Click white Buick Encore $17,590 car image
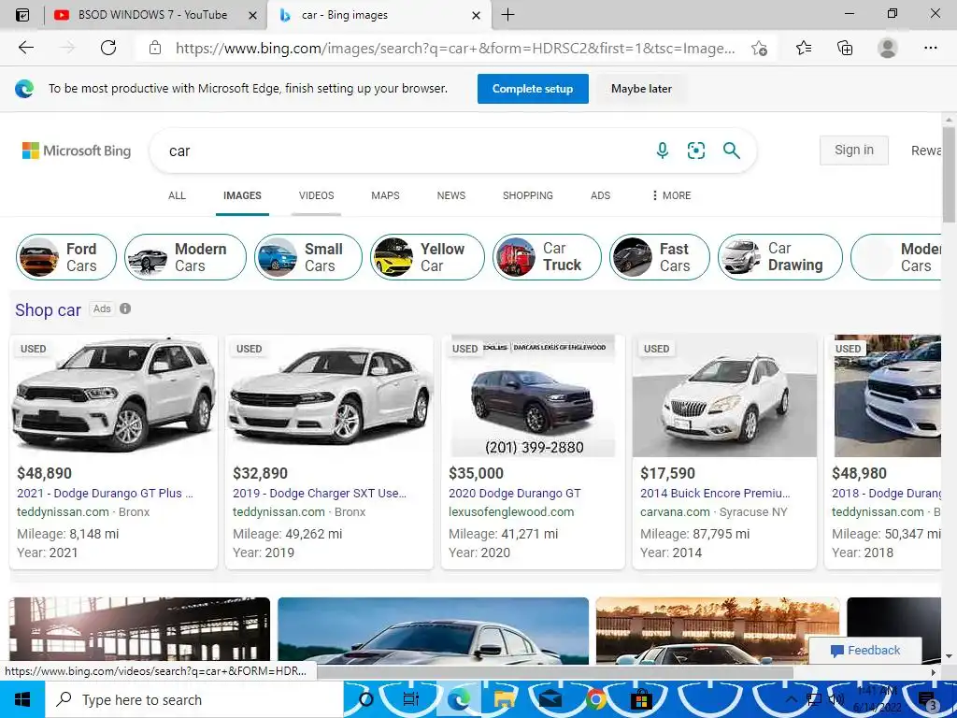This screenshot has height=718, width=957. point(724,395)
